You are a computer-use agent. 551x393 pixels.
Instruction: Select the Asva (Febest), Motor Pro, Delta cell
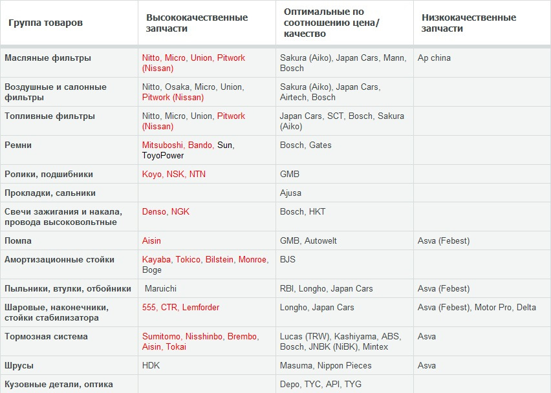477,307
